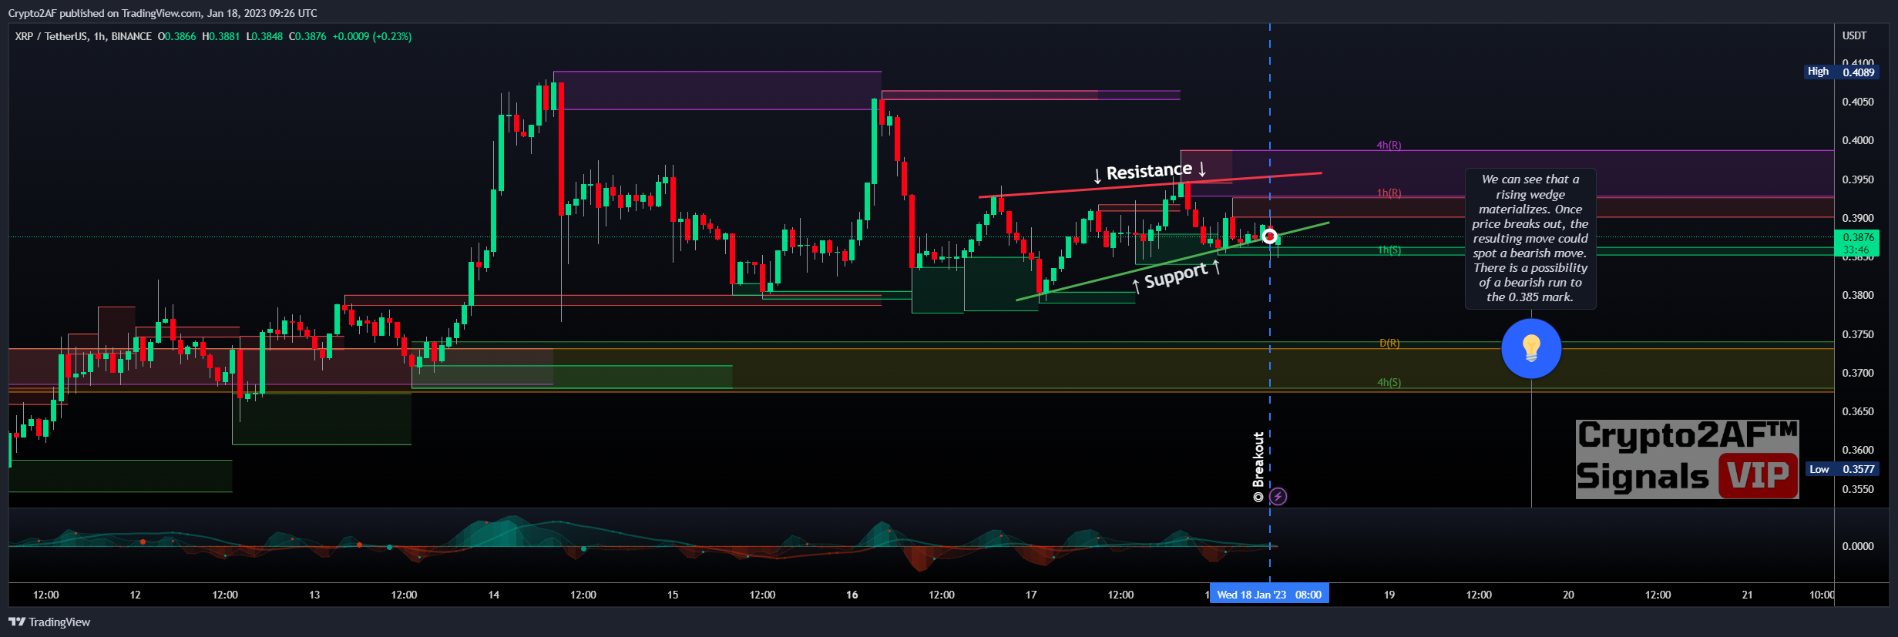The image size is (1898, 637).
Task: Click the 21 date on time axis
Action: [x=1748, y=595]
